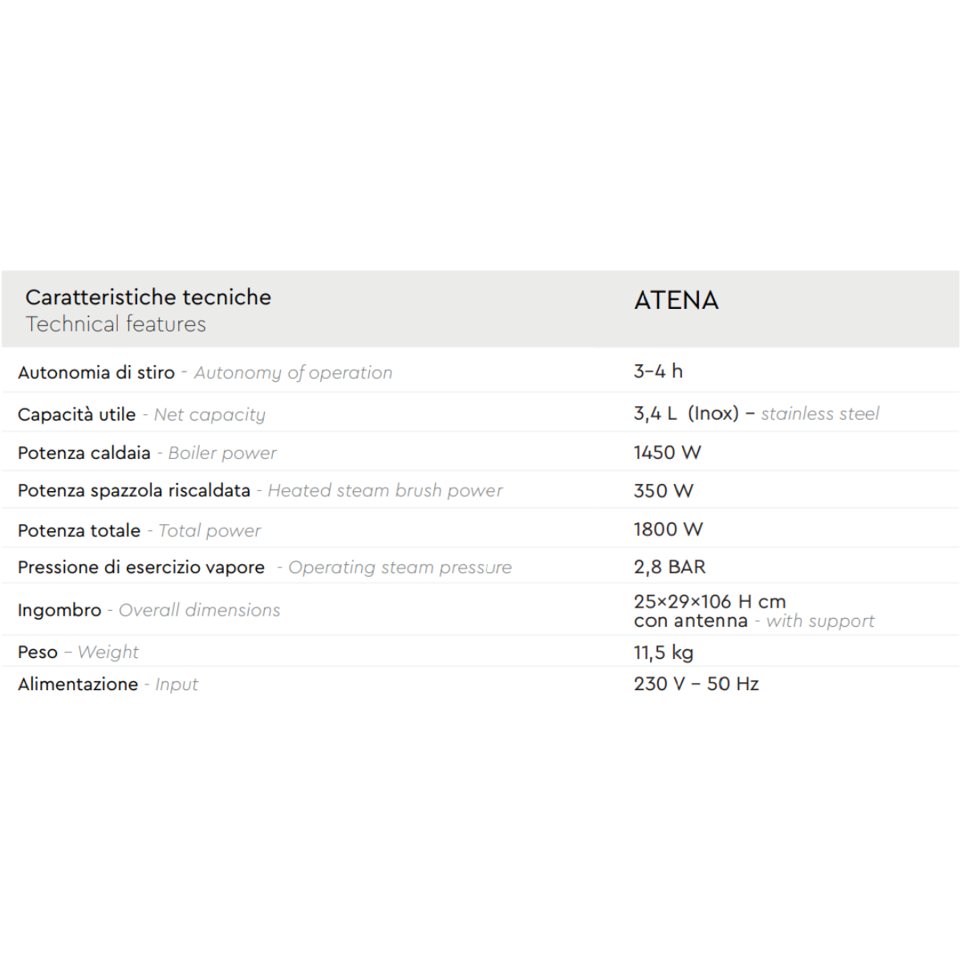Select the 'Peso' weight label
The image size is (963, 963).
38,652
